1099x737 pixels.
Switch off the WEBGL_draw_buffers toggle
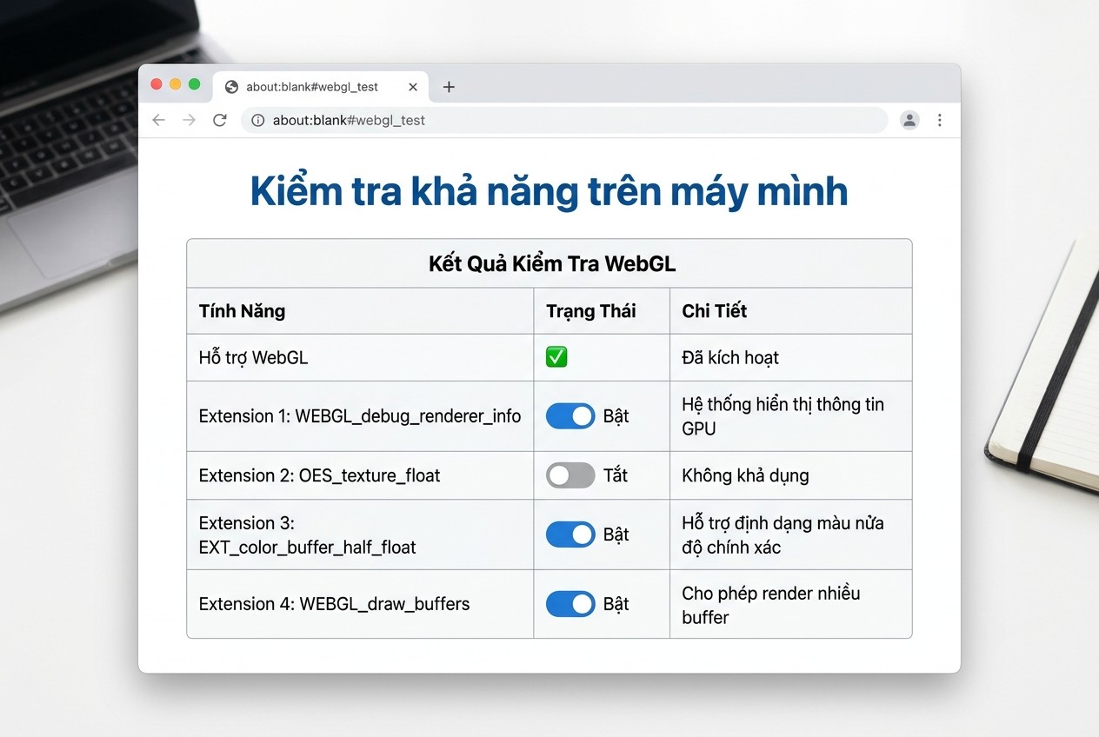point(570,604)
